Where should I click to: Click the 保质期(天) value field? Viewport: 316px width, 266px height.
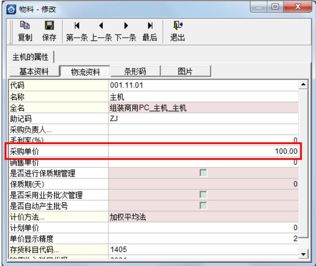(x=203, y=184)
